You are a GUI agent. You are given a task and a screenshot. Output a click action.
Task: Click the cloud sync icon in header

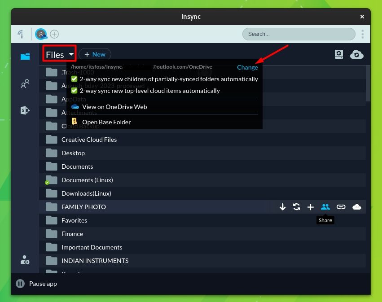tap(357, 55)
